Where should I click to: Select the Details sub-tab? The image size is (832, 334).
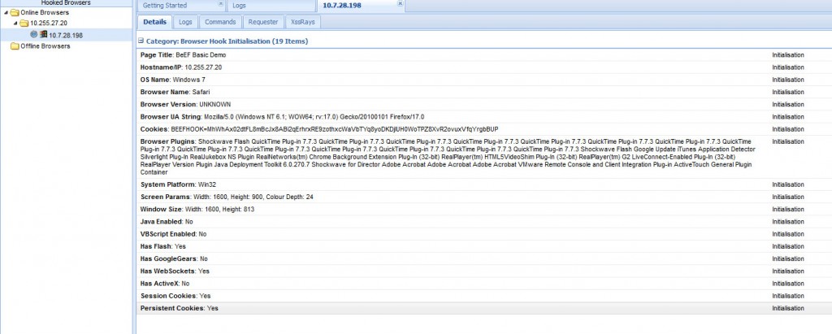(x=154, y=22)
